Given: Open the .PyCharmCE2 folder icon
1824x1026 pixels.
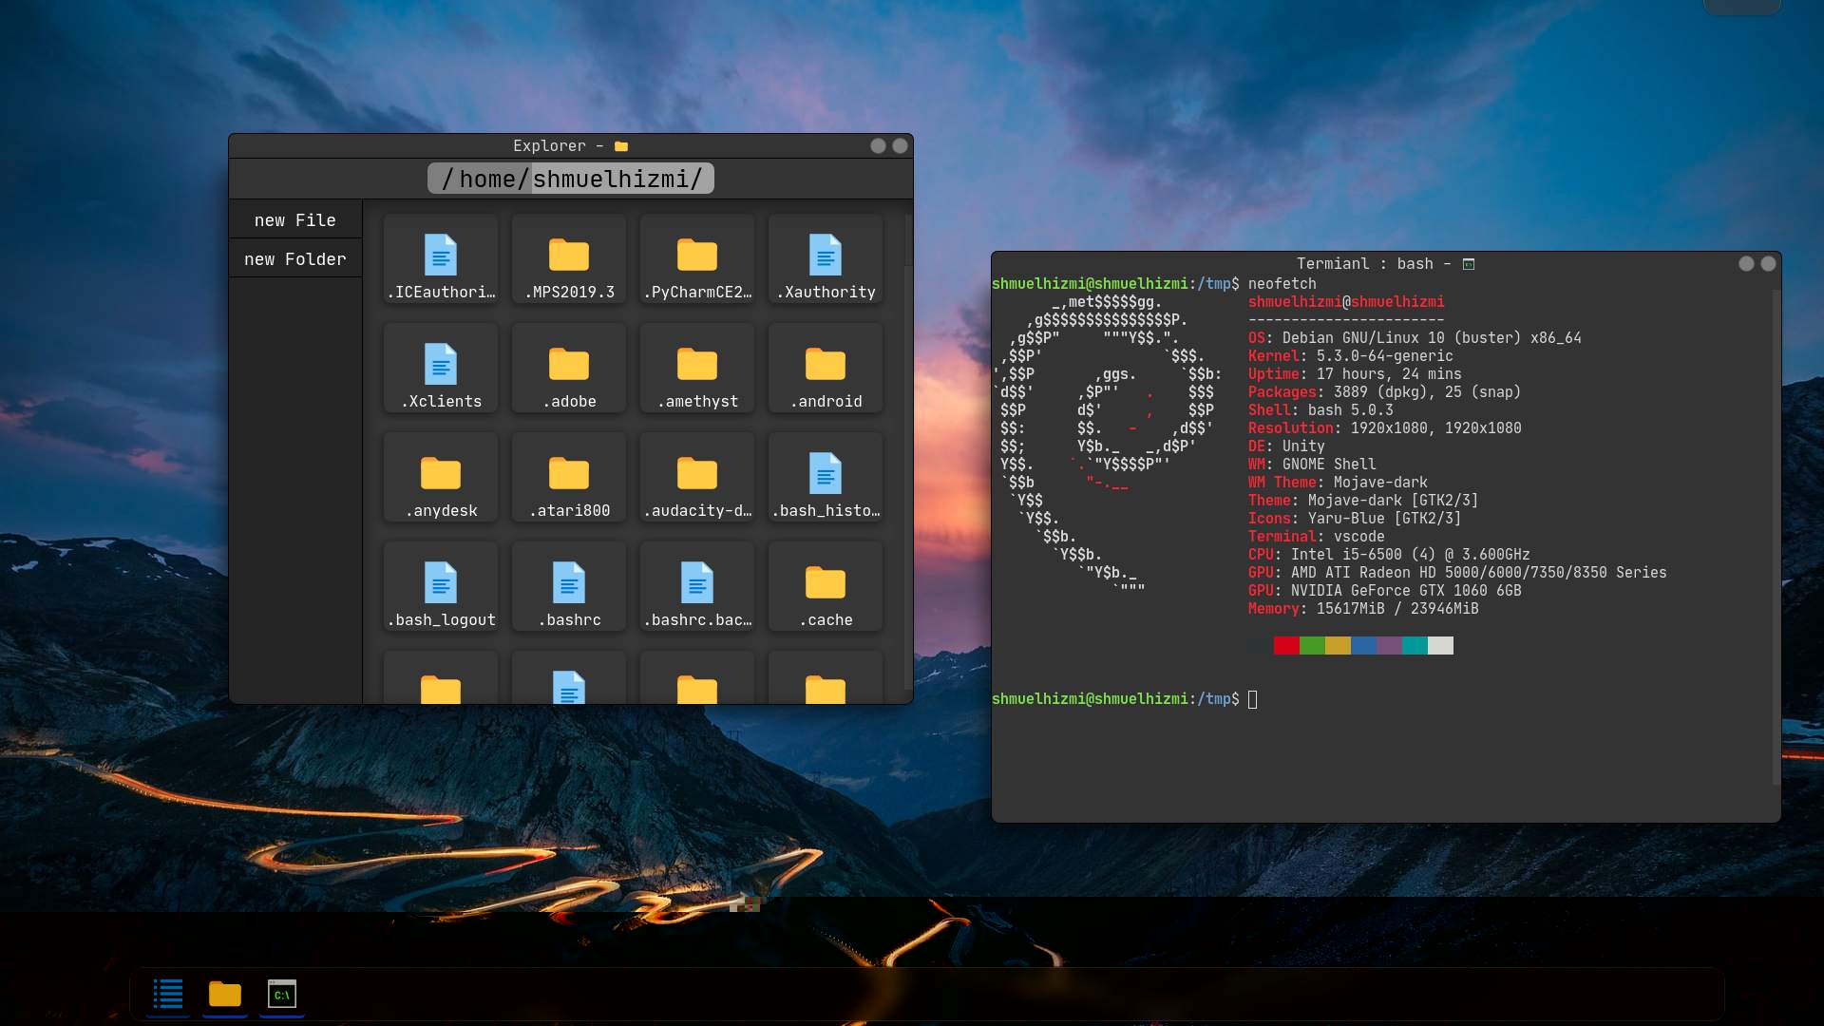Looking at the screenshot, I should (696, 256).
